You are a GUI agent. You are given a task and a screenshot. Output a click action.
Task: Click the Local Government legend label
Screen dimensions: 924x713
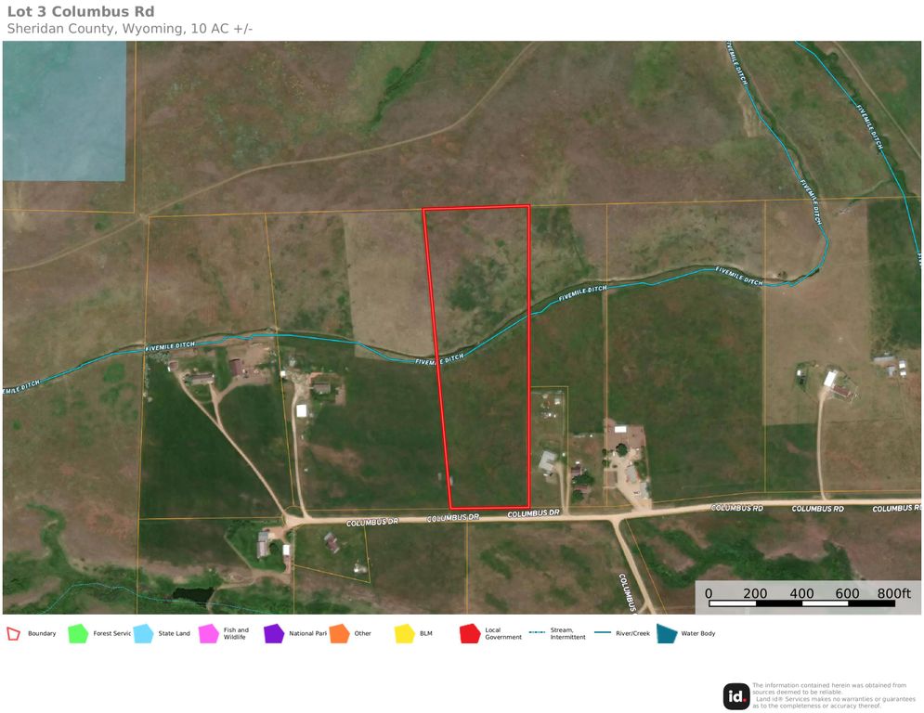click(503, 633)
